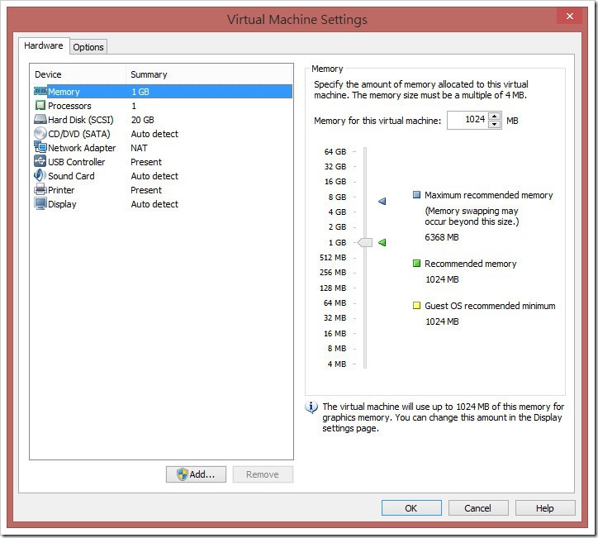This screenshot has height=538, width=598.
Task: Select the CD/DVD (SATA) disc icon
Action: coord(40,133)
